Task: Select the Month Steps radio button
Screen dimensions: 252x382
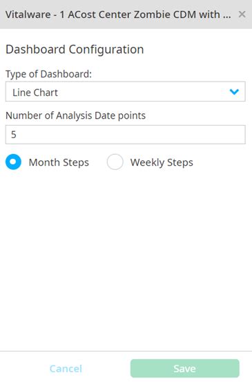Action: pyautogui.click(x=13, y=162)
